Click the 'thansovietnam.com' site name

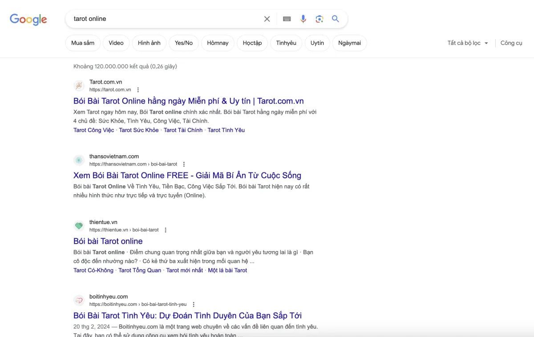[114, 156]
